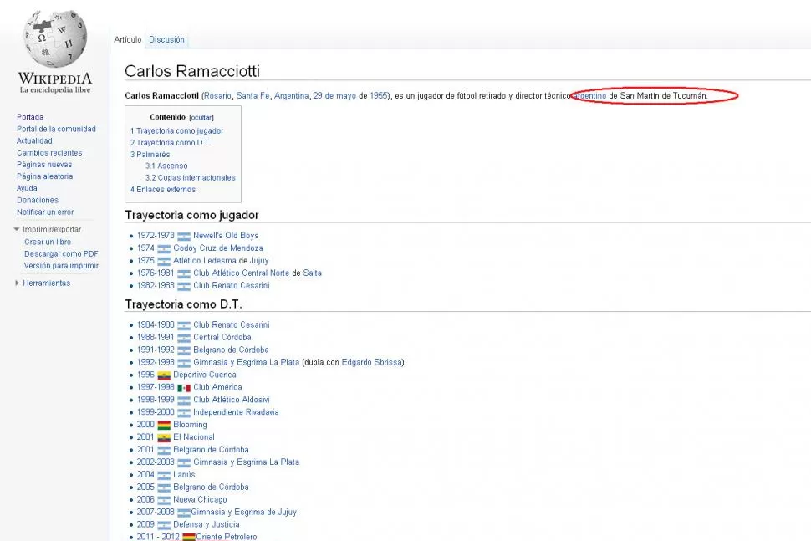Open the Rosario link in intro
811x541 pixels.
point(217,95)
